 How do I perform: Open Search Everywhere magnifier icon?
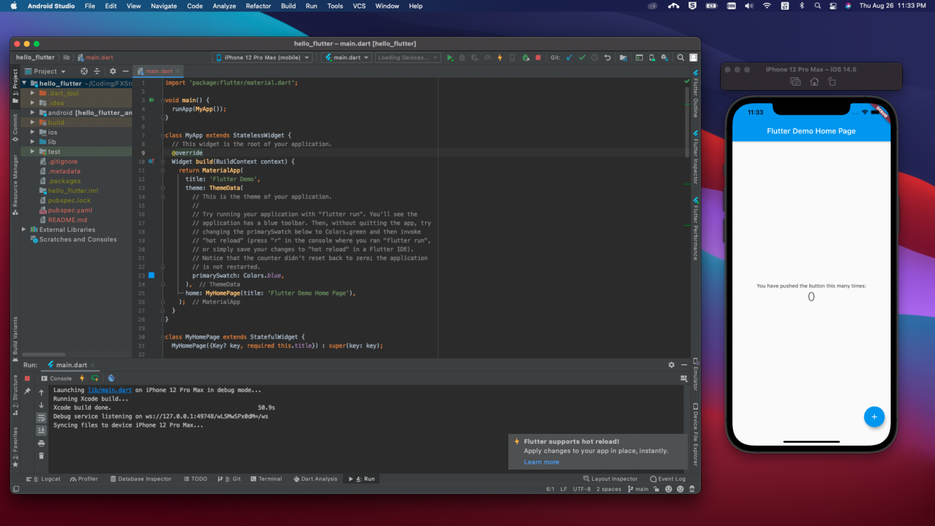[681, 57]
